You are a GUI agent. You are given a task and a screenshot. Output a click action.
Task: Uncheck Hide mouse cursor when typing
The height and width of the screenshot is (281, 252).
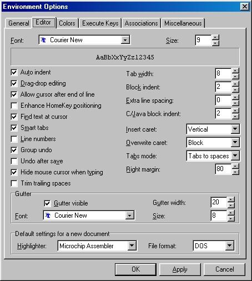[x=14, y=172]
